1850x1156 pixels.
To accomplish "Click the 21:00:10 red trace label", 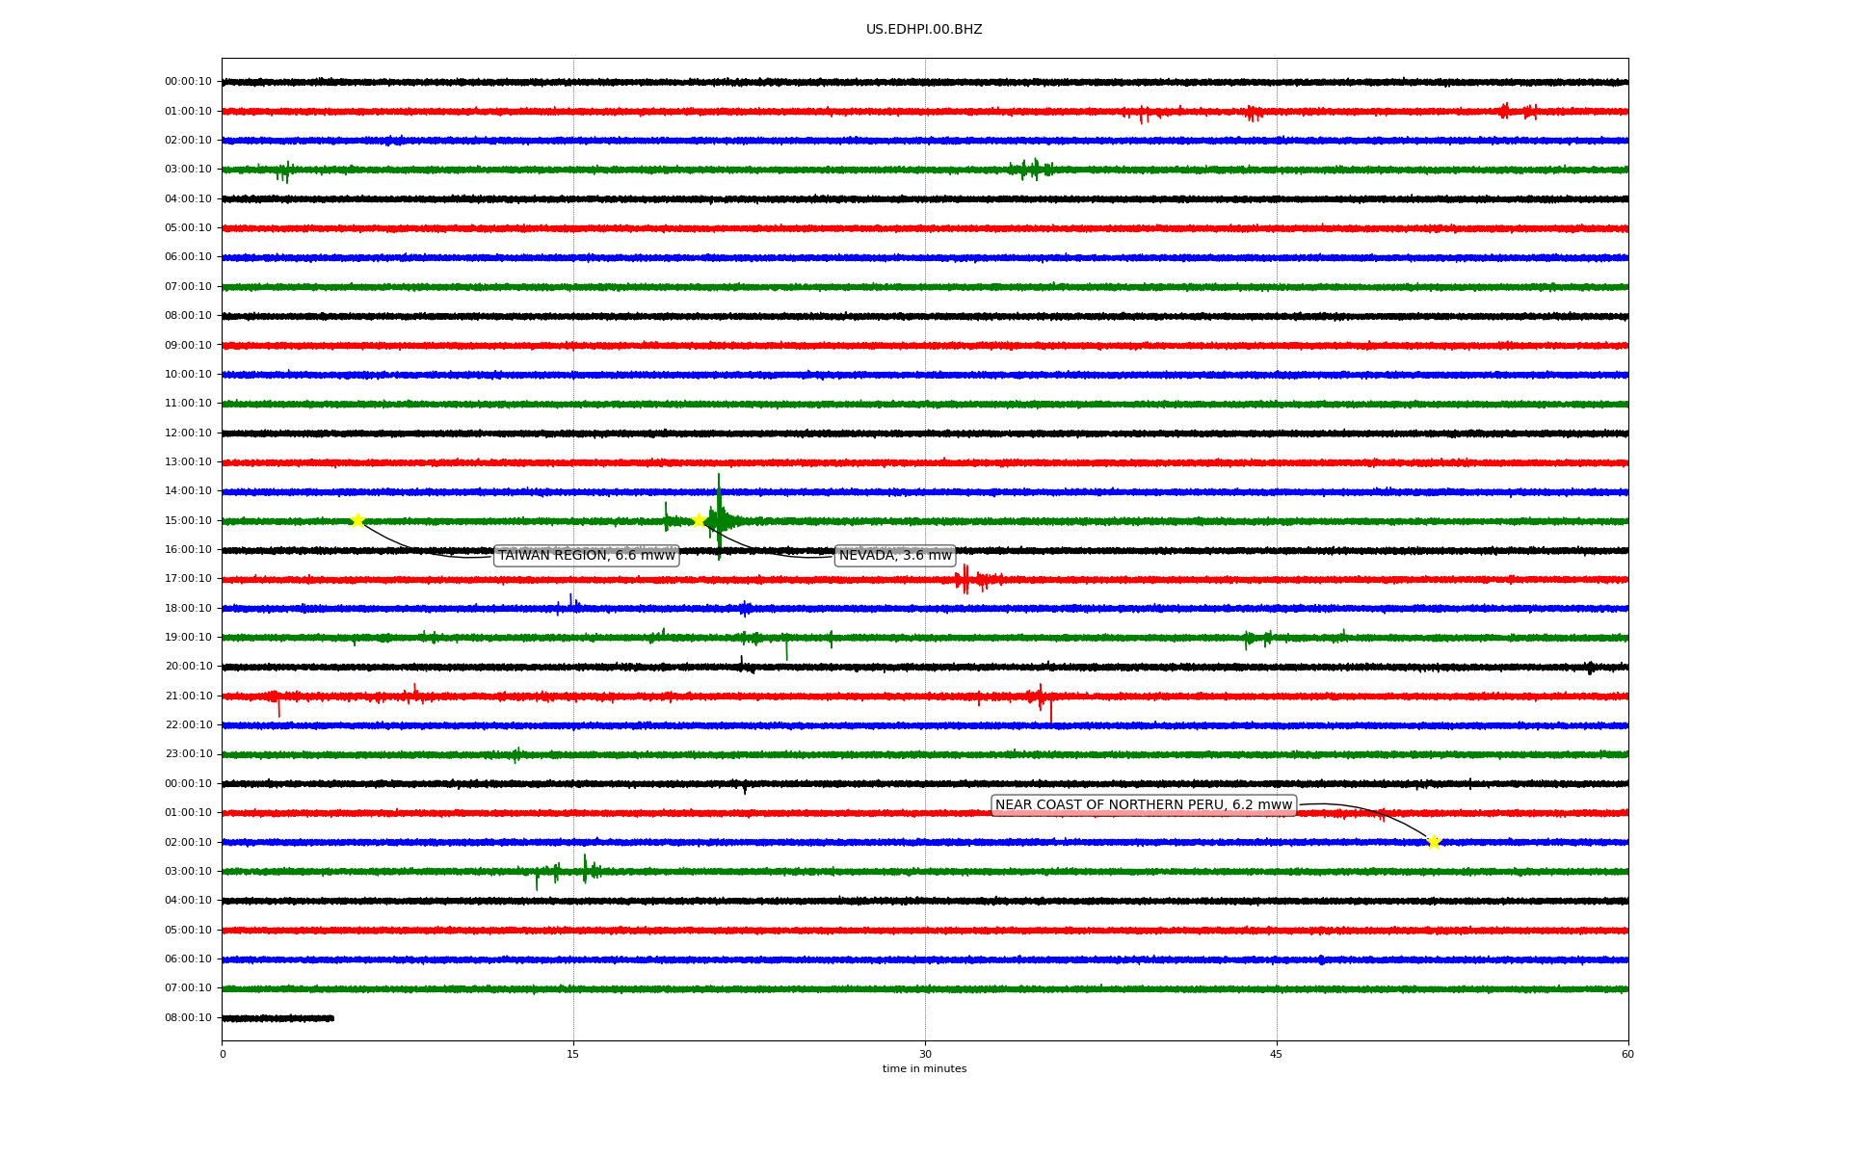I will click(x=188, y=696).
